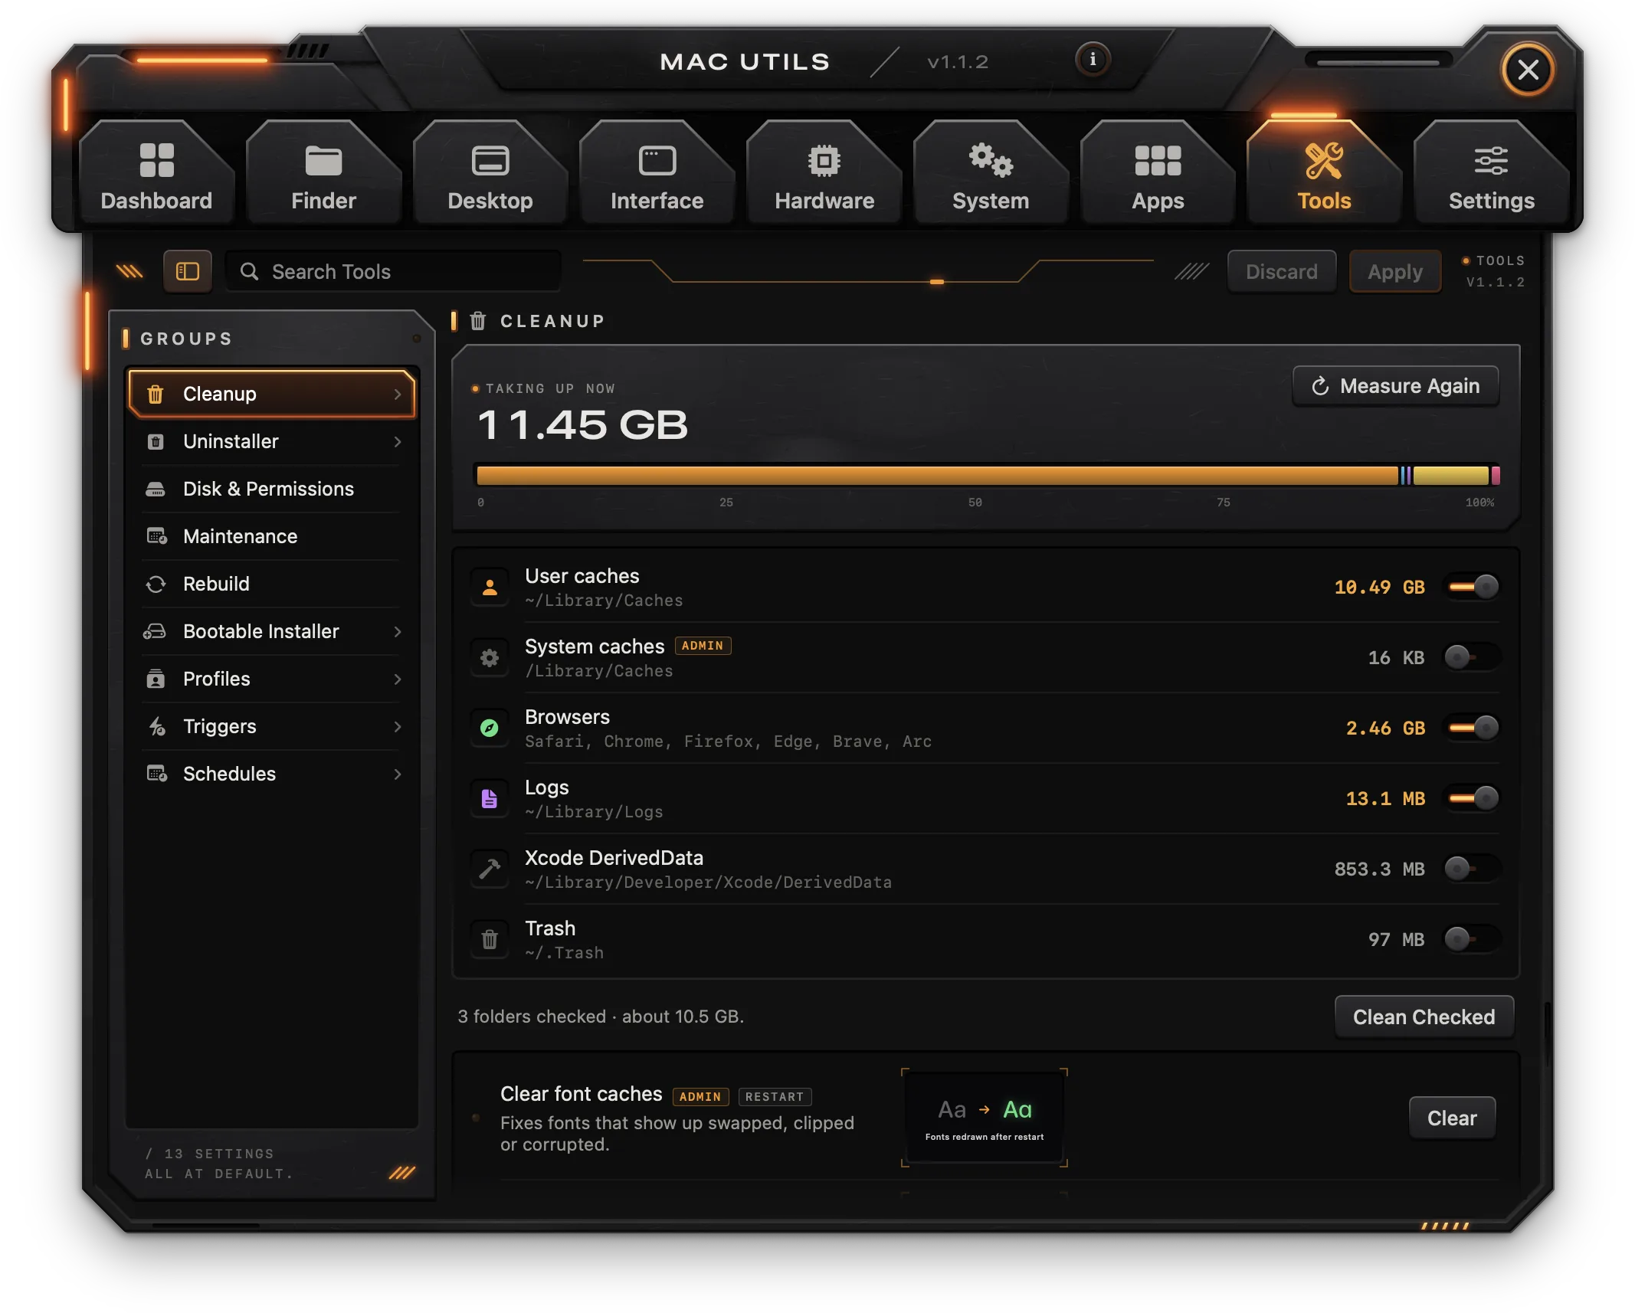Click the storage usage bar yellow segment
Viewport: 1635px width, 1313px height.
pos(1450,476)
